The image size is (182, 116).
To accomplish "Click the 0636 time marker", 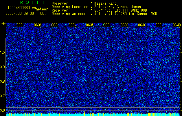I will [x=107, y=25].
